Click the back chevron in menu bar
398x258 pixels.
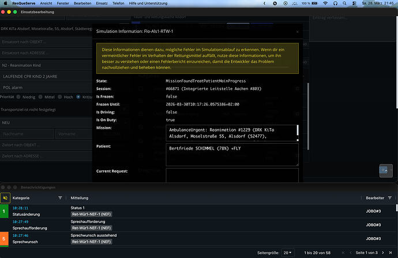[x=264, y=3]
